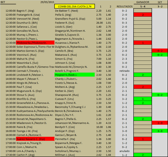
Task: Select Monfils G. (Fra) cell
Action: click(26, 99)
